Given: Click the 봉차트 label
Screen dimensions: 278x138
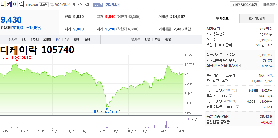Looking at the screenshot, I should click(x=136, y=40).
